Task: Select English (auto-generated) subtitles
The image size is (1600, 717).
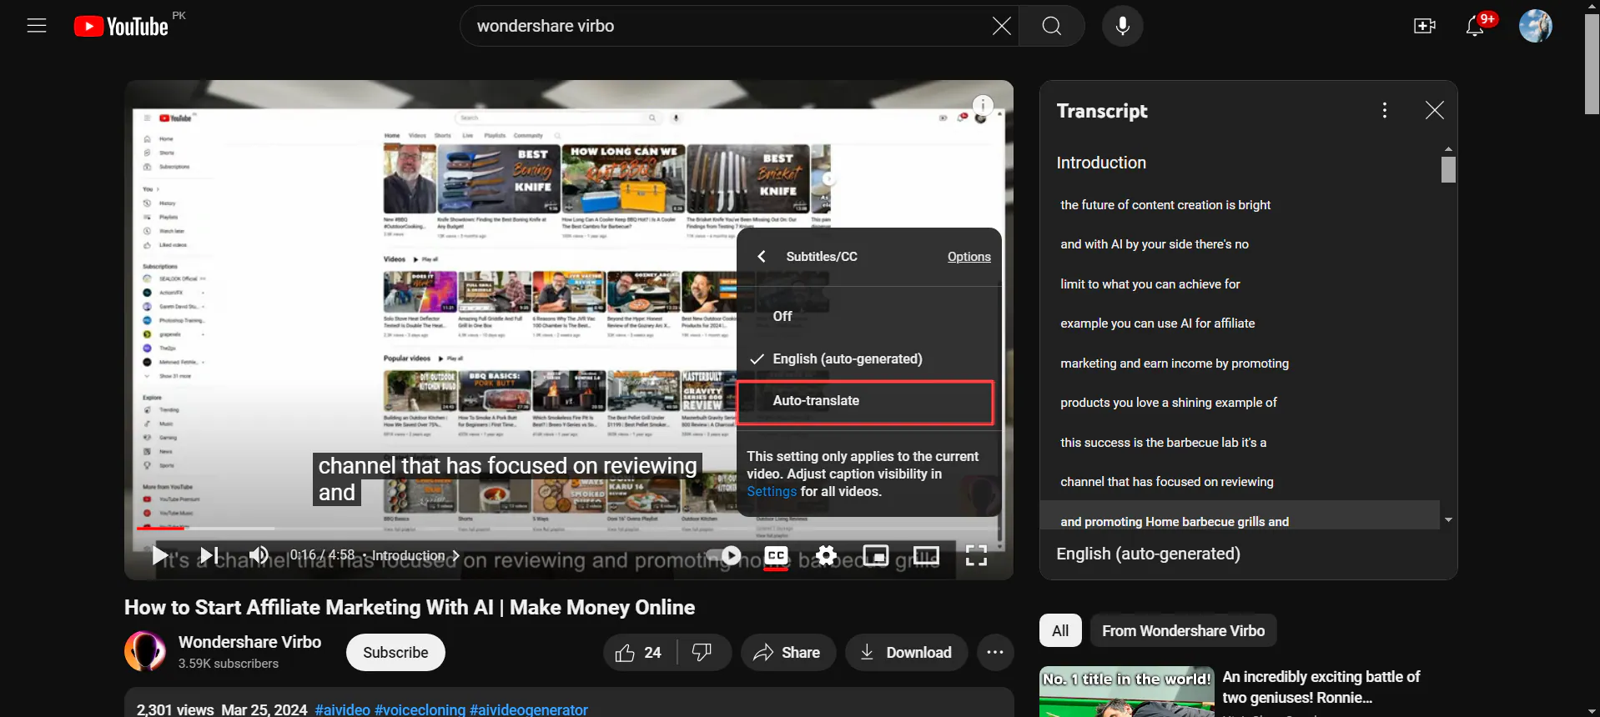Action: 868,358
